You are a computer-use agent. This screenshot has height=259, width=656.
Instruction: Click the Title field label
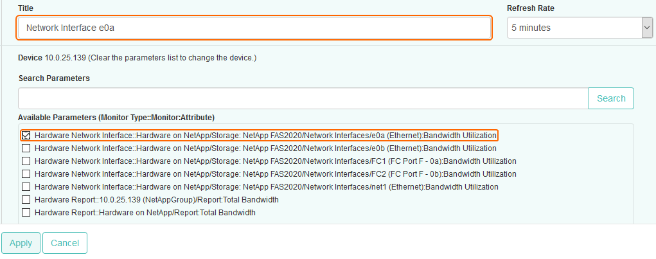click(26, 8)
